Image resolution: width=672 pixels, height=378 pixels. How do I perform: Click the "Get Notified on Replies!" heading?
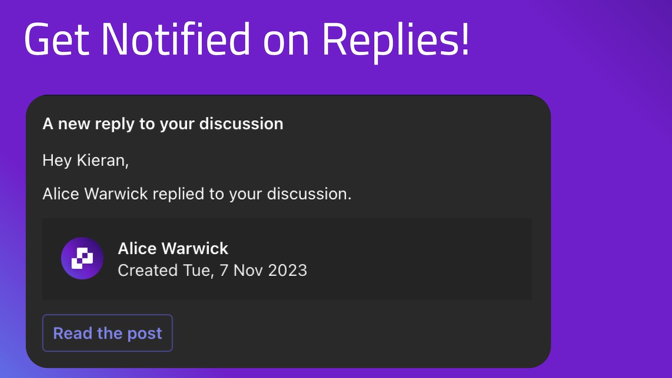click(x=247, y=39)
